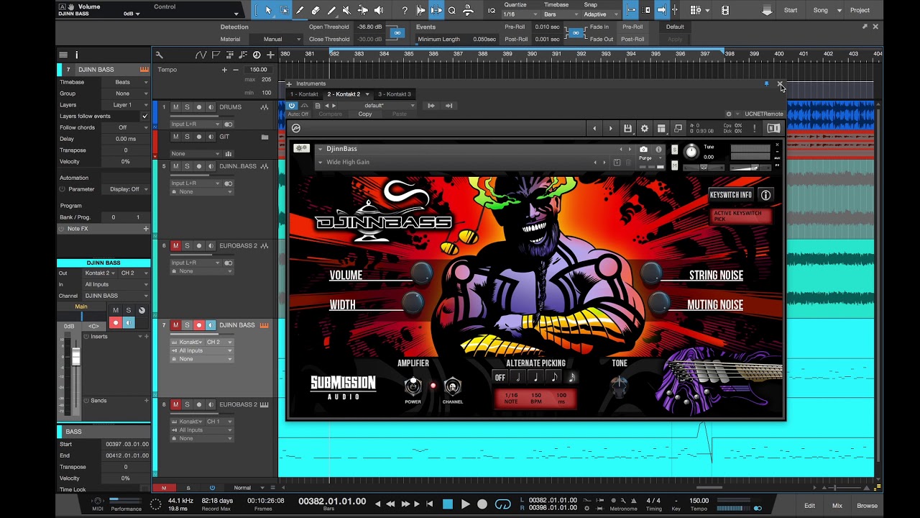The image size is (920, 518).
Task: Click the Kontakt warning exclamation icon
Action: (x=754, y=128)
